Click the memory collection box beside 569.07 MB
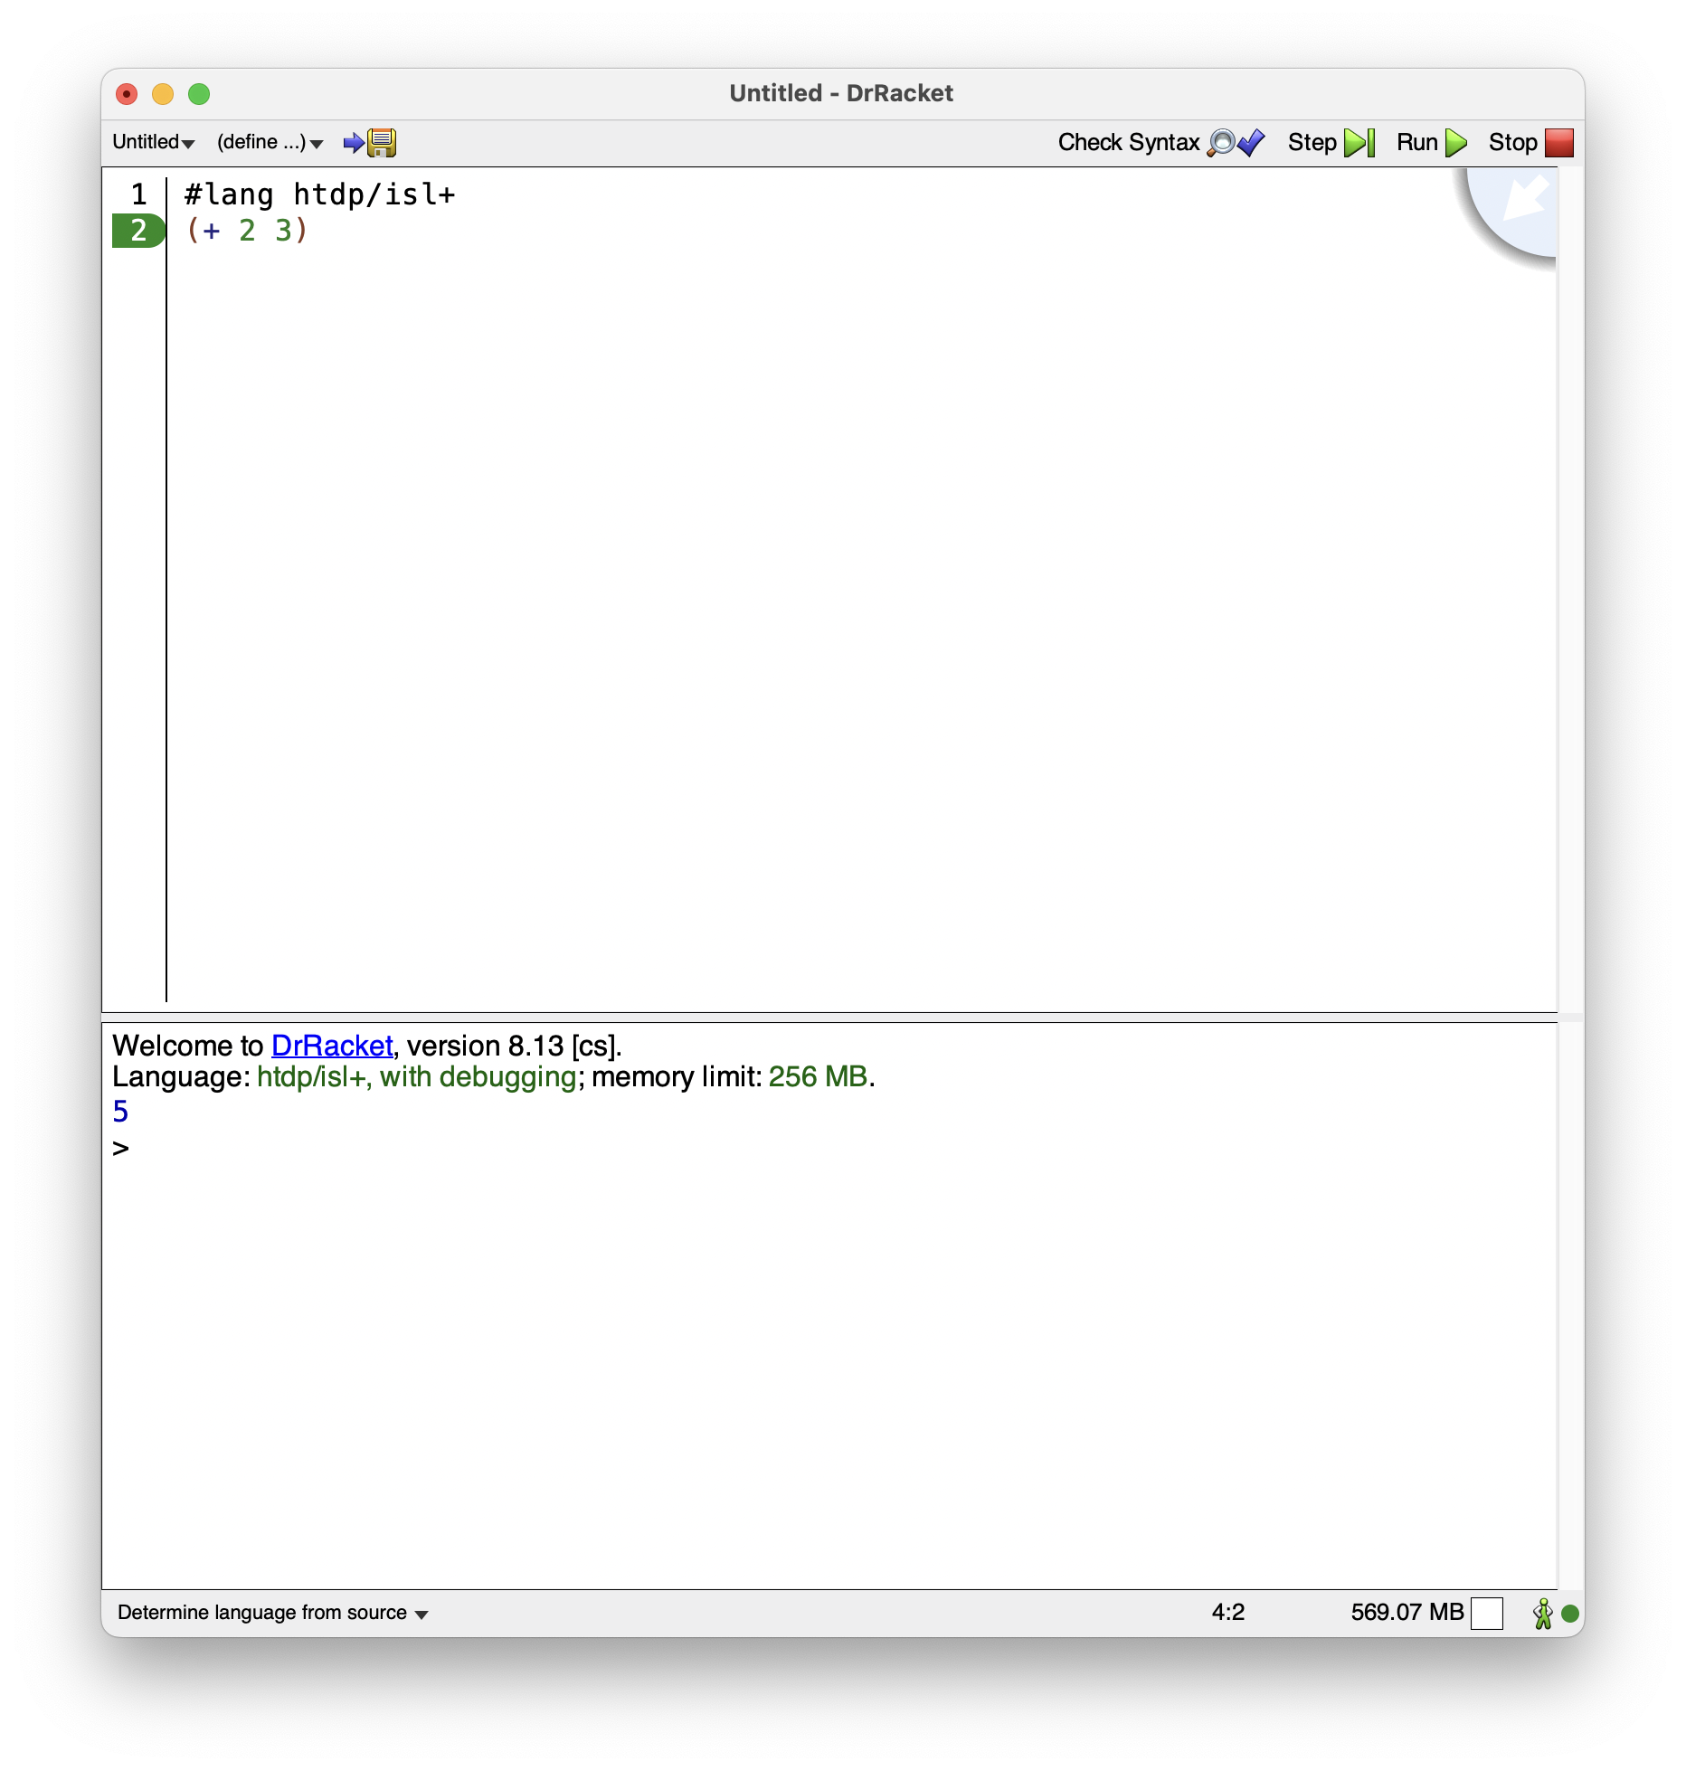 (x=1487, y=1613)
